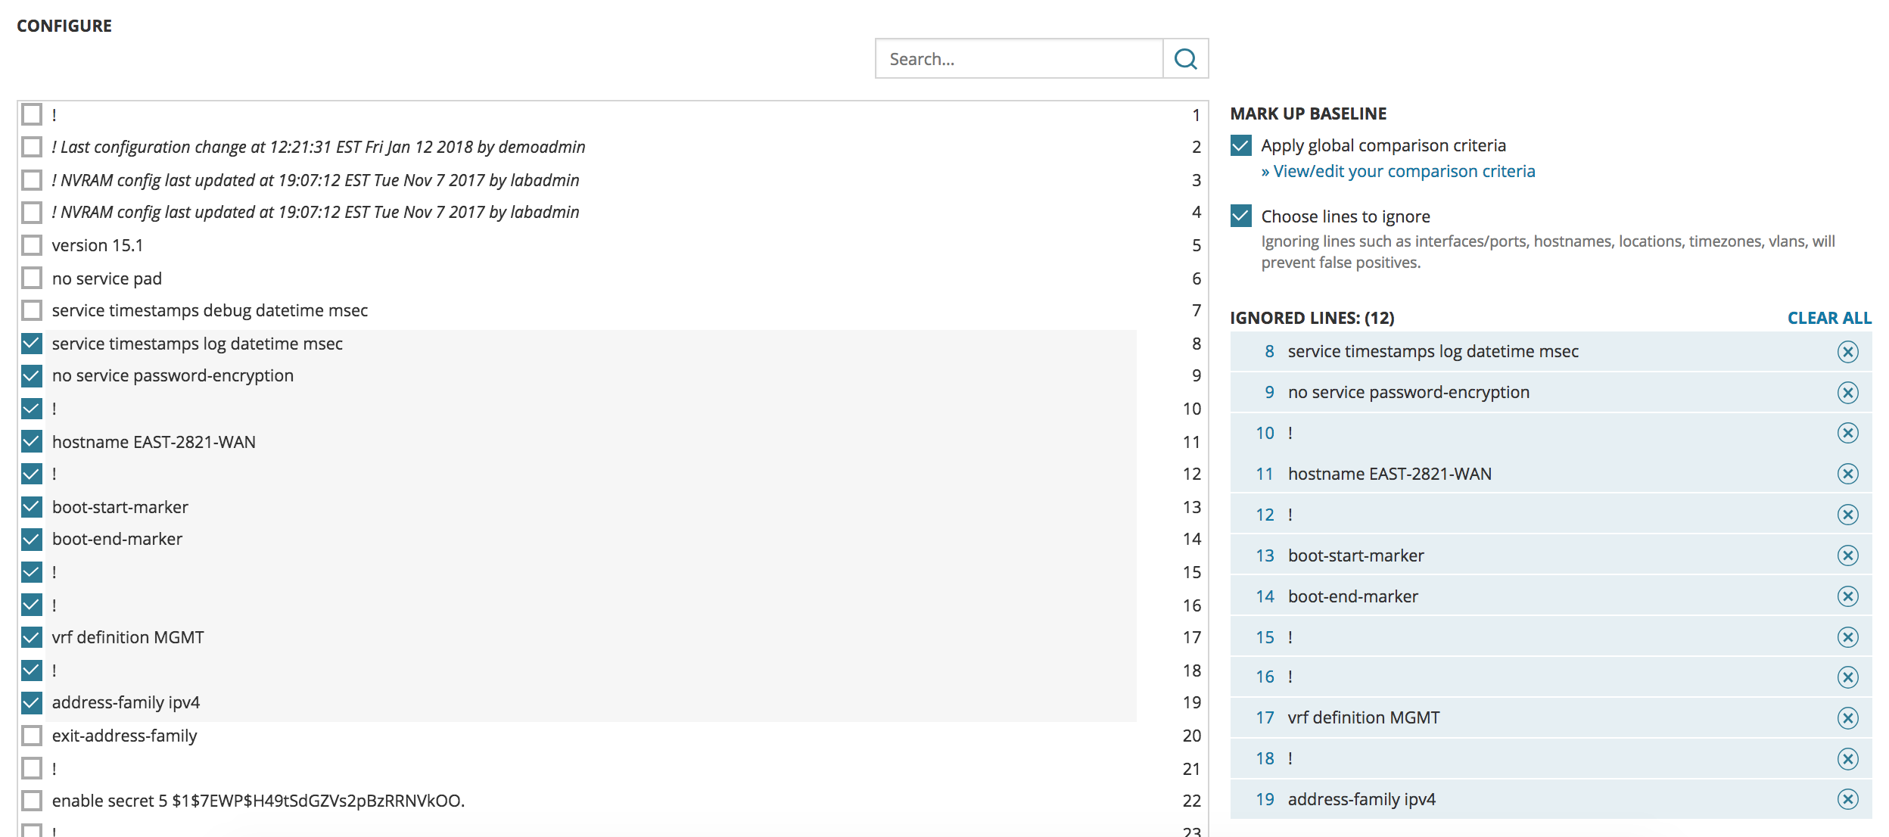The image size is (1889, 837).
Task: Open View/edit your comparison criteria link
Action: tap(1398, 172)
